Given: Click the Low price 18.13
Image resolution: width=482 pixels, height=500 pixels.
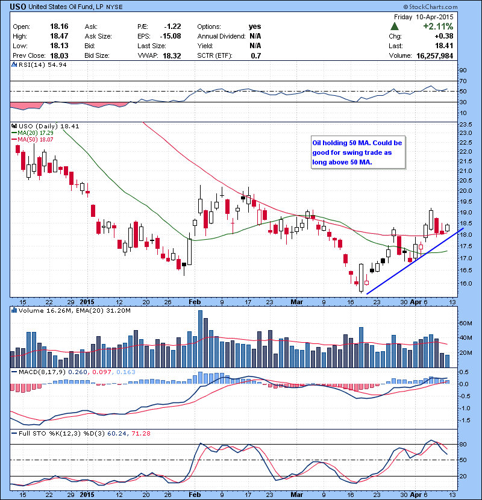Looking at the screenshot, I should pos(59,46).
